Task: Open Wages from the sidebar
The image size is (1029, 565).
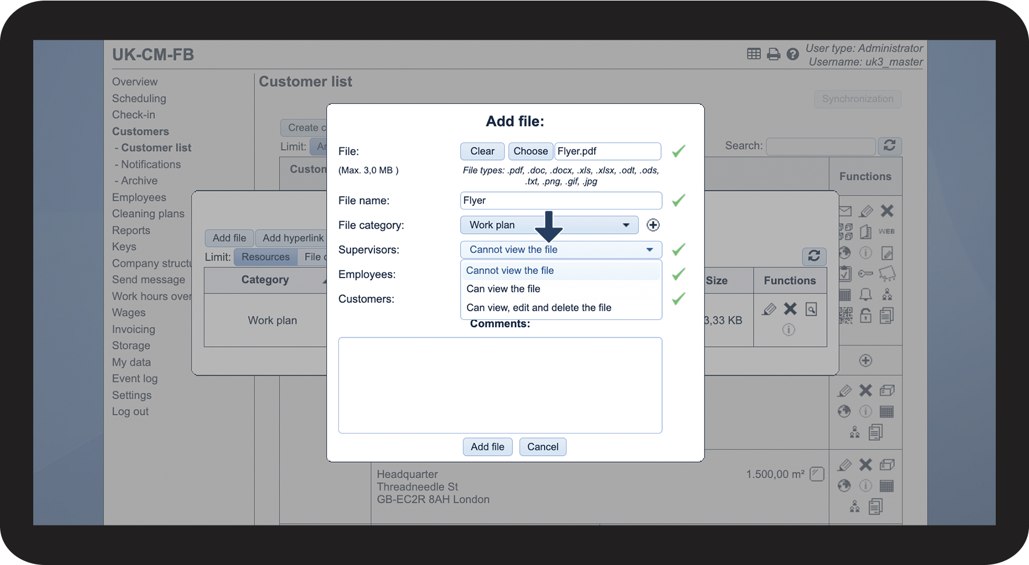Action: (x=129, y=312)
